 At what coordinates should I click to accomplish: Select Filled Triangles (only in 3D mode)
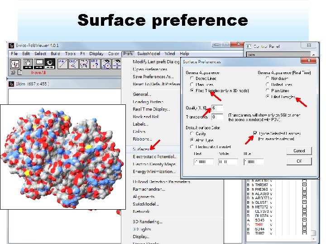(192, 90)
